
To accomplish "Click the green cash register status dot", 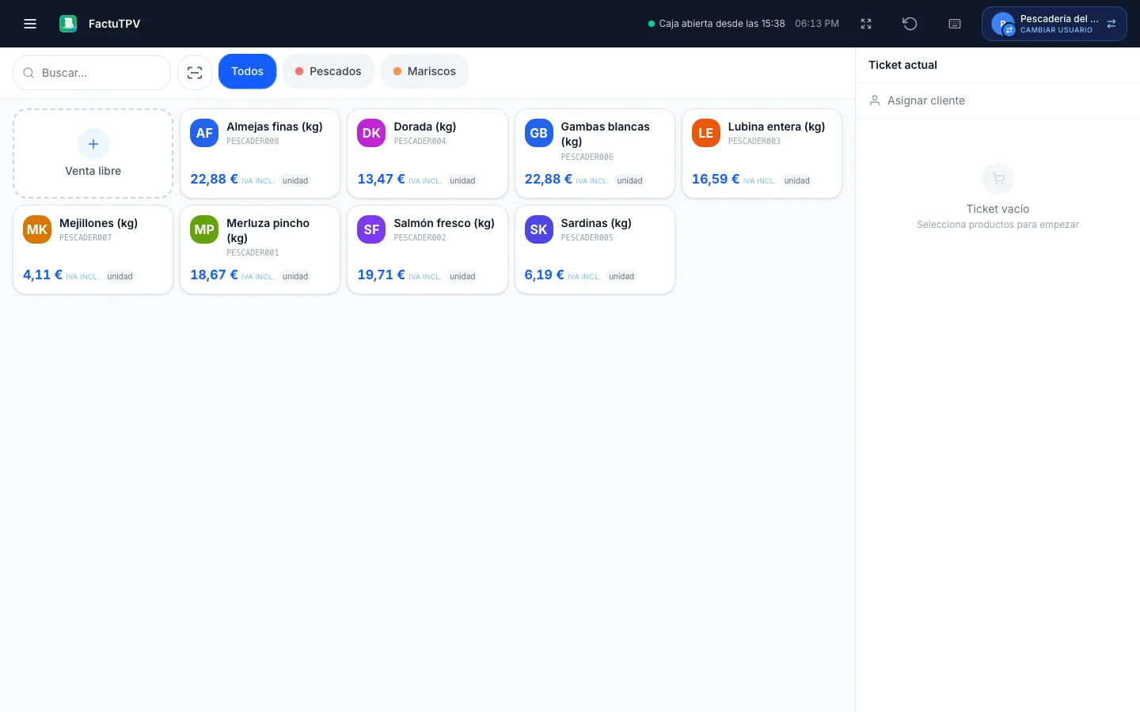I will 652,24.
